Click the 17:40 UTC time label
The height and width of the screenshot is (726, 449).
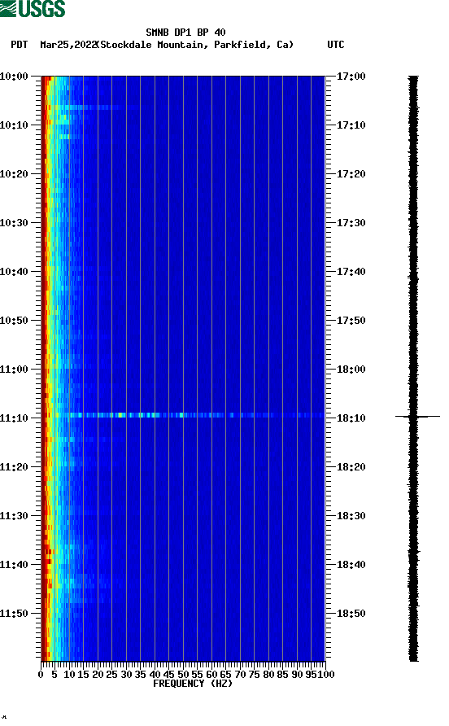(x=351, y=272)
